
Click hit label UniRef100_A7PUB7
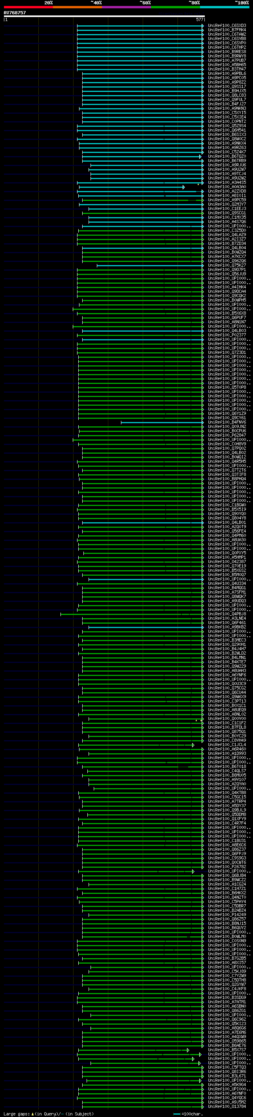[227, 60]
